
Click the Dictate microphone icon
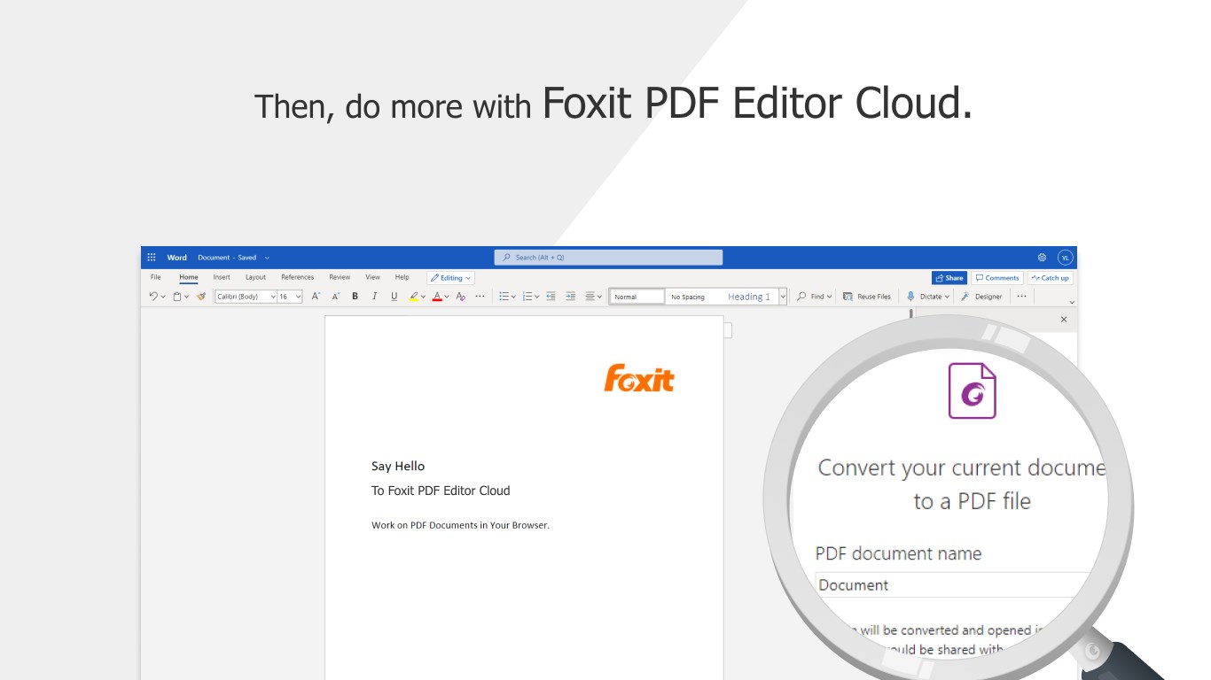(910, 297)
